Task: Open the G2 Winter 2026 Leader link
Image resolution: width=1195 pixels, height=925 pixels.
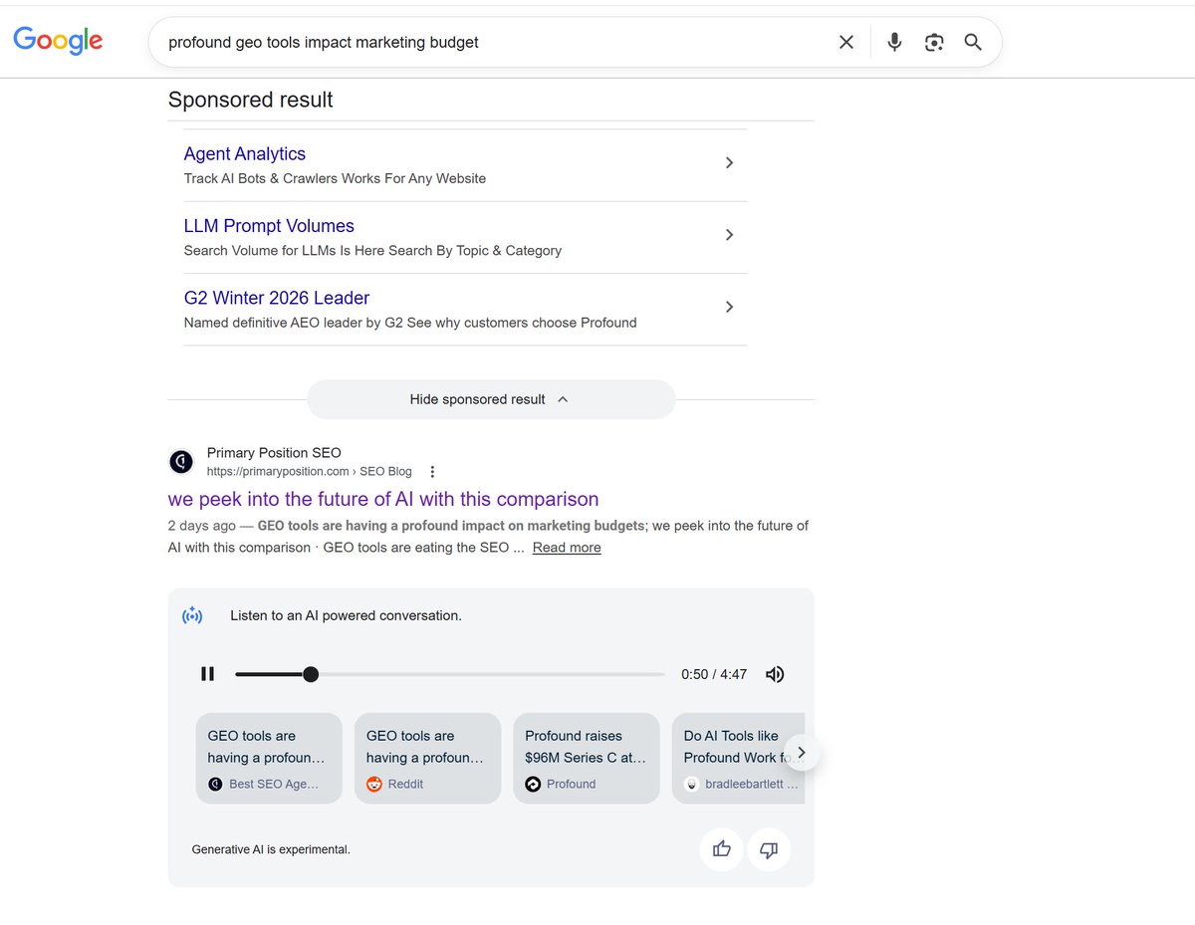Action: (x=277, y=298)
